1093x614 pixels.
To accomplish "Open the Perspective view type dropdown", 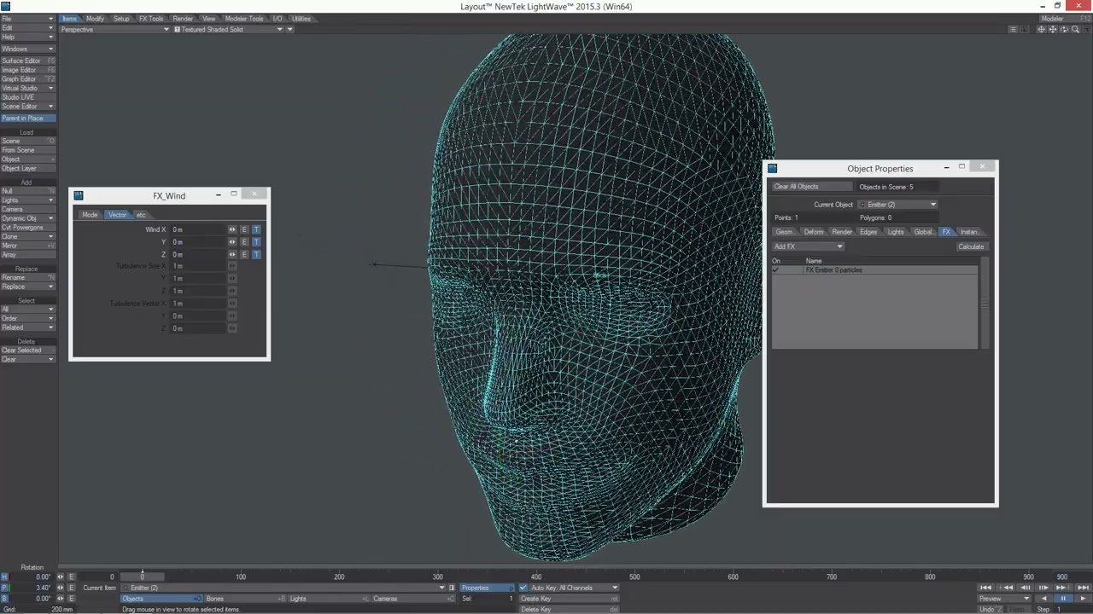I will (114, 29).
